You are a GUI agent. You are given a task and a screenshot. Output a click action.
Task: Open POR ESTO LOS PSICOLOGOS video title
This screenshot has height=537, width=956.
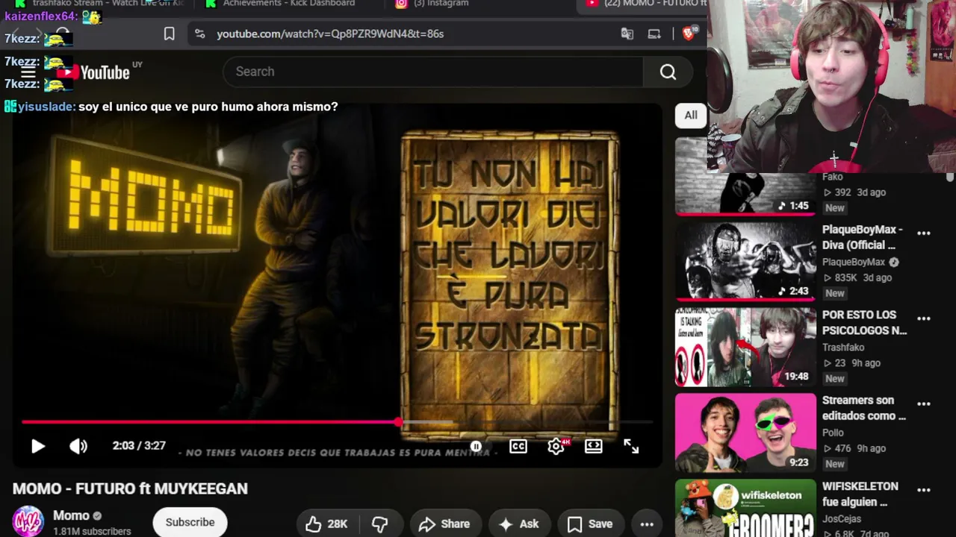coord(865,323)
